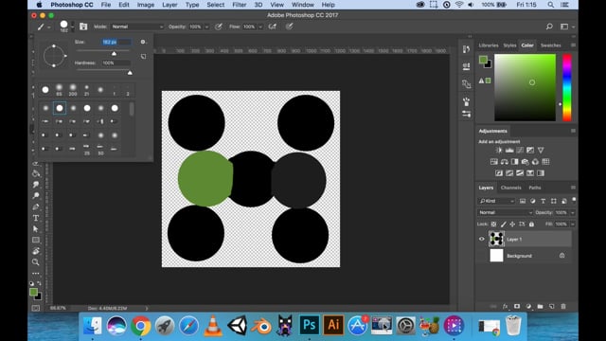Viewport: 606px width, 341px height.
Task: Open the layer blend mode Normal dropdown
Action: point(505,212)
